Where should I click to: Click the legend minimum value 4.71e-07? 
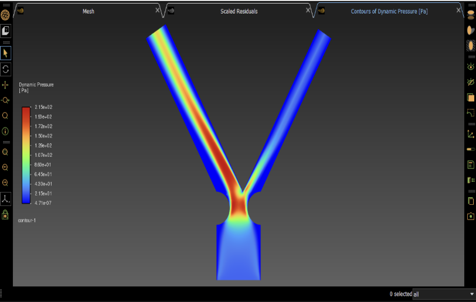[x=43, y=203]
